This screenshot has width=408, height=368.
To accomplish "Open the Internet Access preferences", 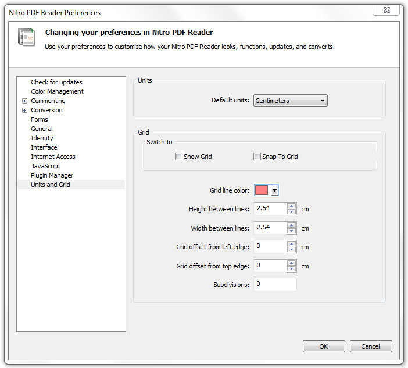I will click(53, 157).
